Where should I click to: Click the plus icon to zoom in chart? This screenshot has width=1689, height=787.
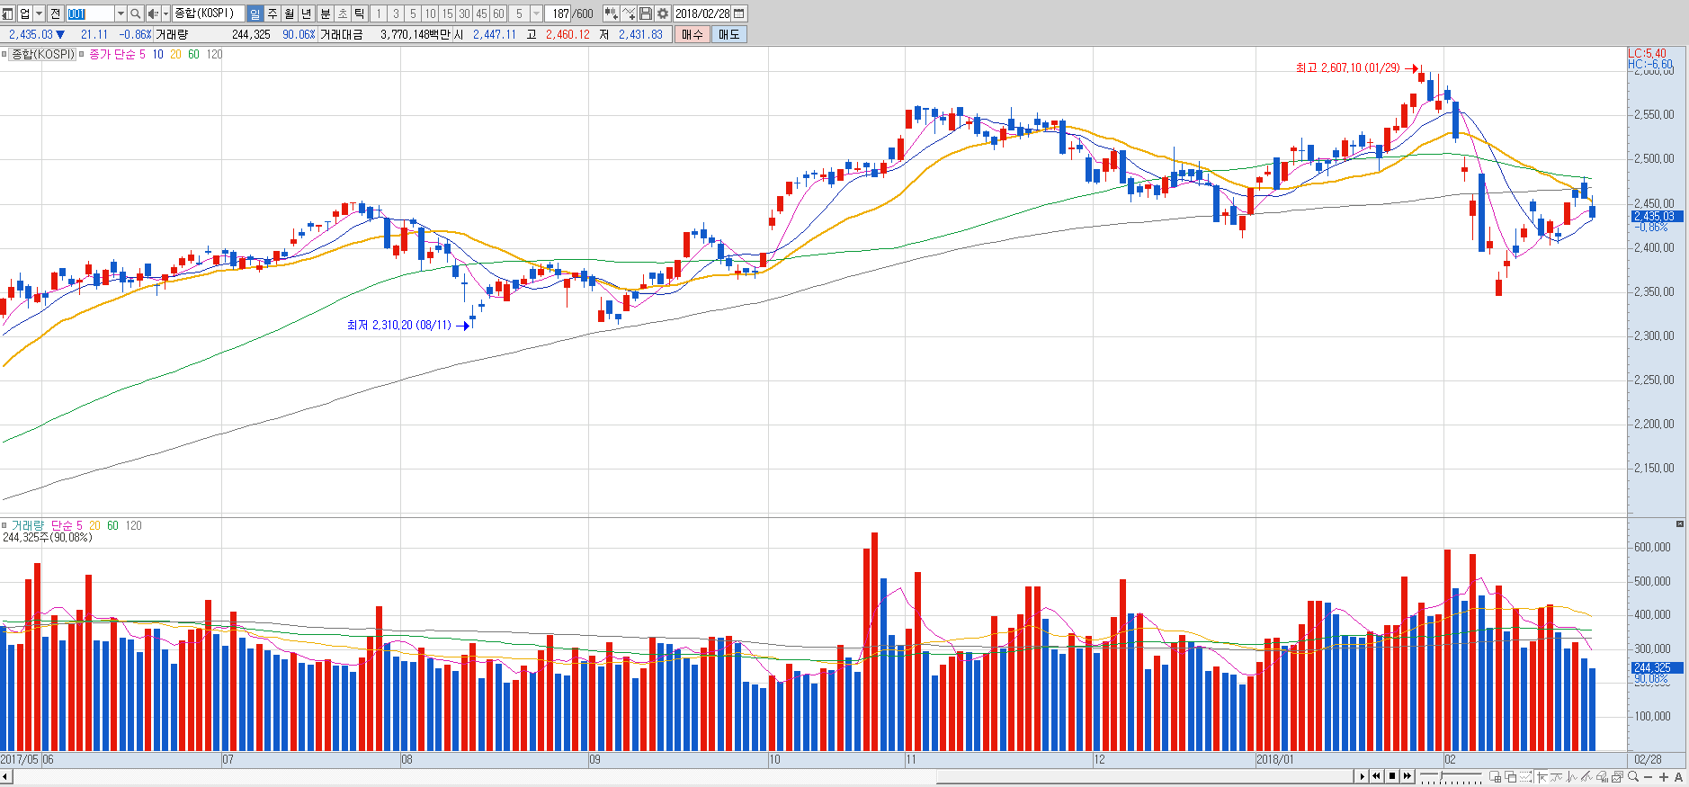tap(1663, 776)
